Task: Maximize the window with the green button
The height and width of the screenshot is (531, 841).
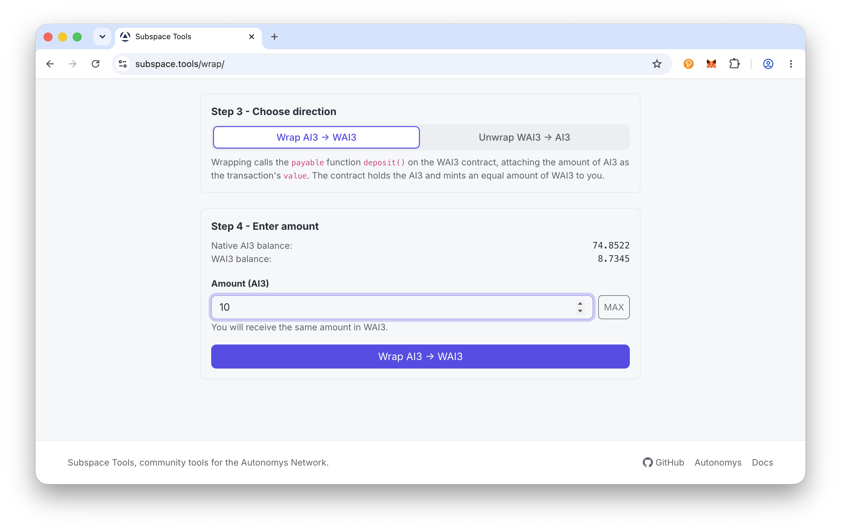Action: tap(77, 37)
